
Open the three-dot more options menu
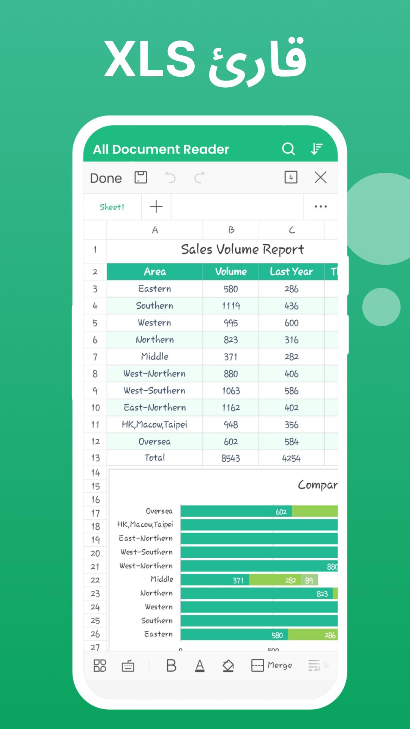point(321,207)
